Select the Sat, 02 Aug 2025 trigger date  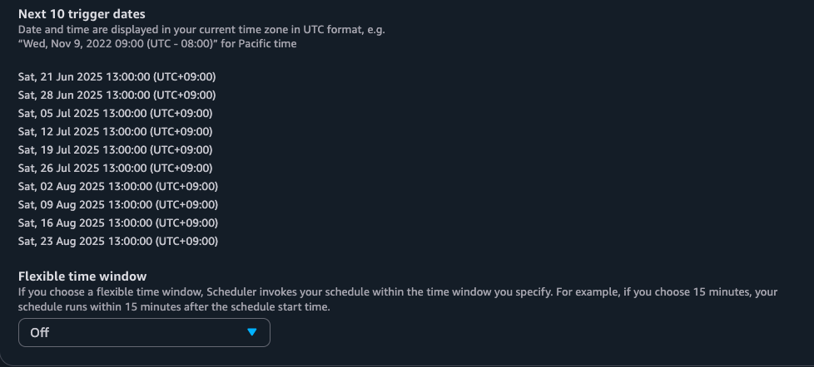point(117,186)
